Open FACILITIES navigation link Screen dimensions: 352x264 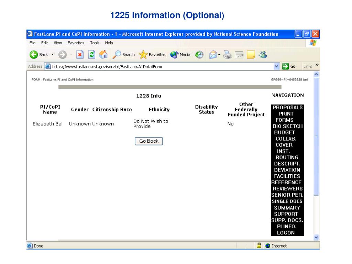point(287,176)
